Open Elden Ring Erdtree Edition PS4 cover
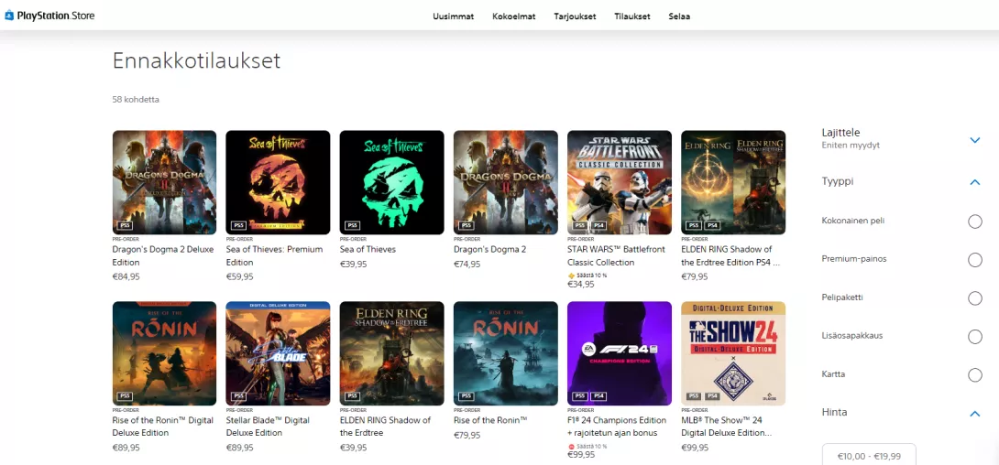The image size is (999, 465). coord(733,182)
